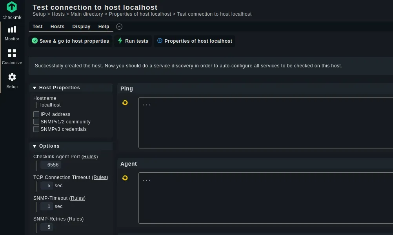Follow the service discovery link
The height and width of the screenshot is (235, 393).
pyautogui.click(x=173, y=66)
